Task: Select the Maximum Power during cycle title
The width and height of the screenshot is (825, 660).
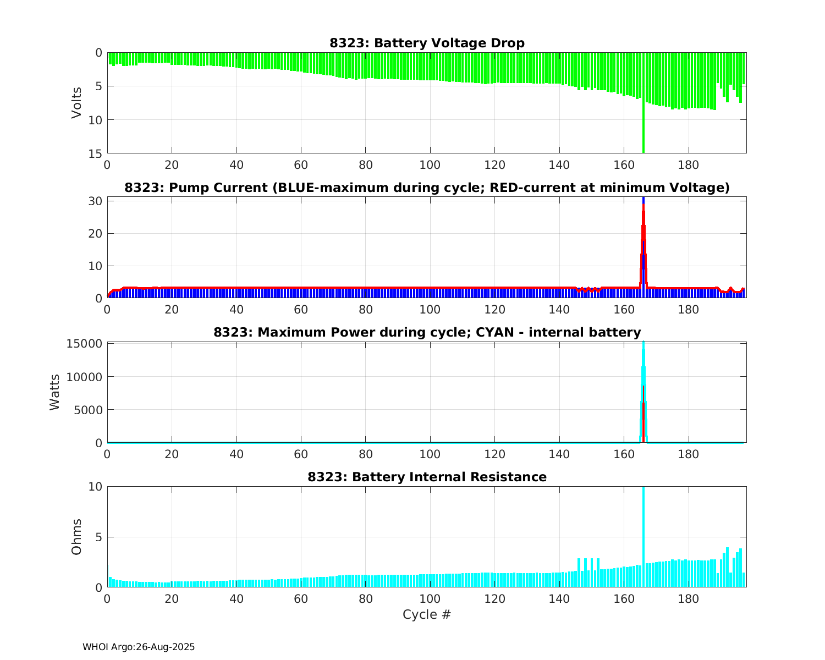Action: (427, 332)
